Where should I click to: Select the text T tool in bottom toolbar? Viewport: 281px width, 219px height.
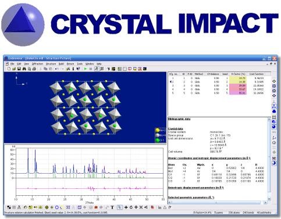(x=112, y=207)
